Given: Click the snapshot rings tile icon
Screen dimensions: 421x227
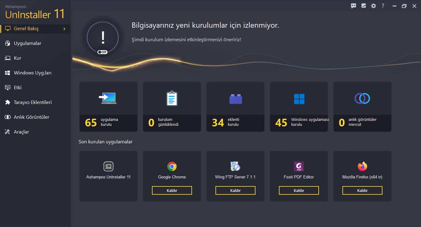Looking at the screenshot, I should (x=362, y=98).
